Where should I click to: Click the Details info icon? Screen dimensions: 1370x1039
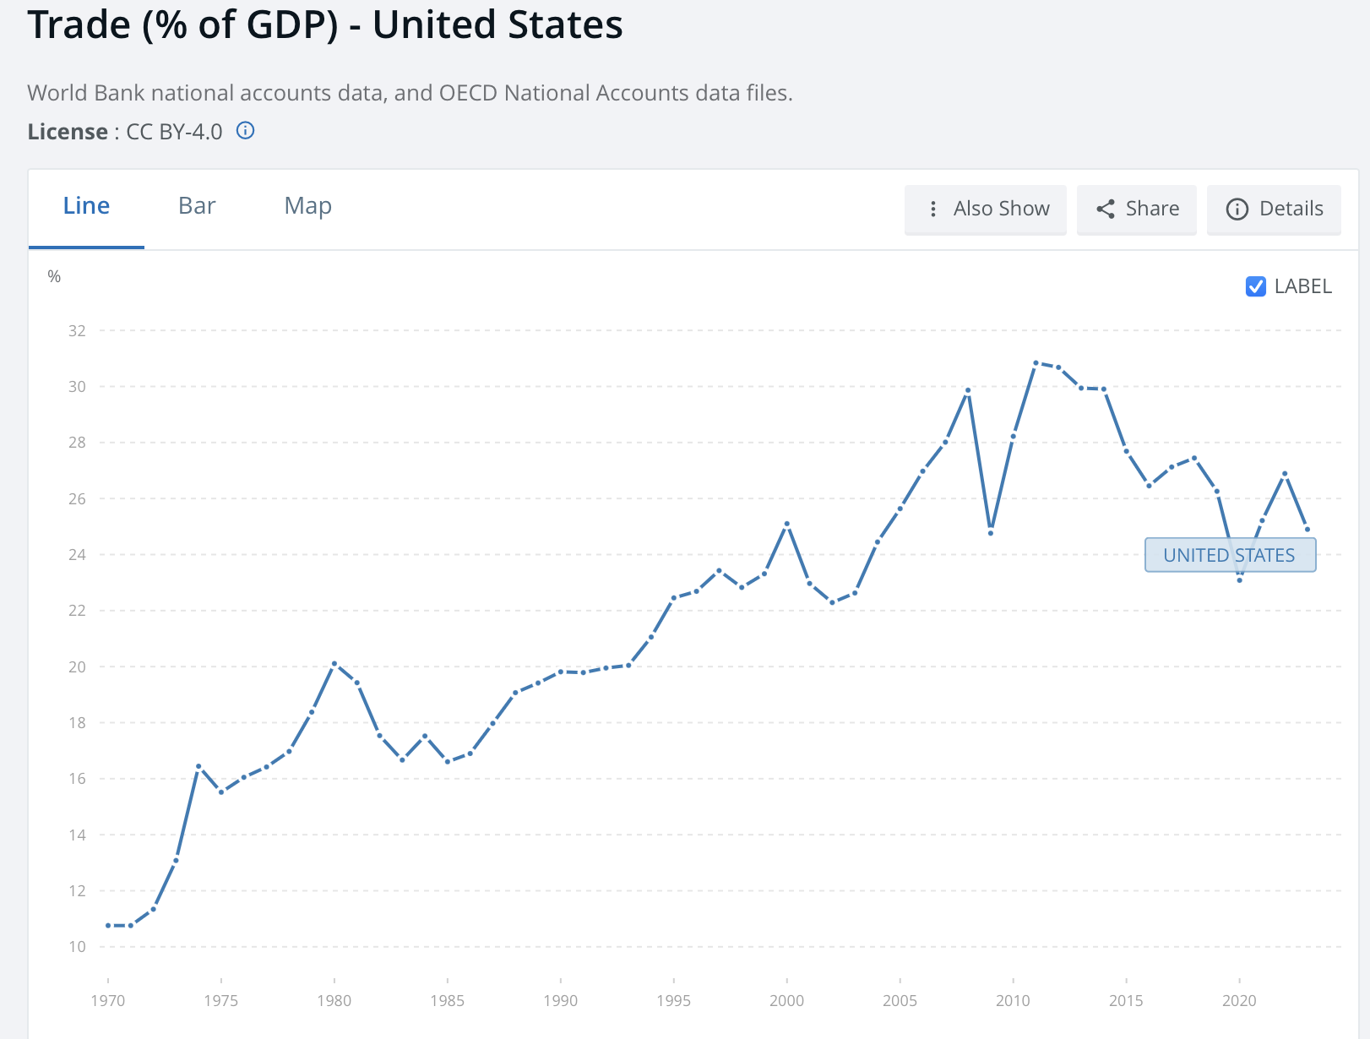1237,209
